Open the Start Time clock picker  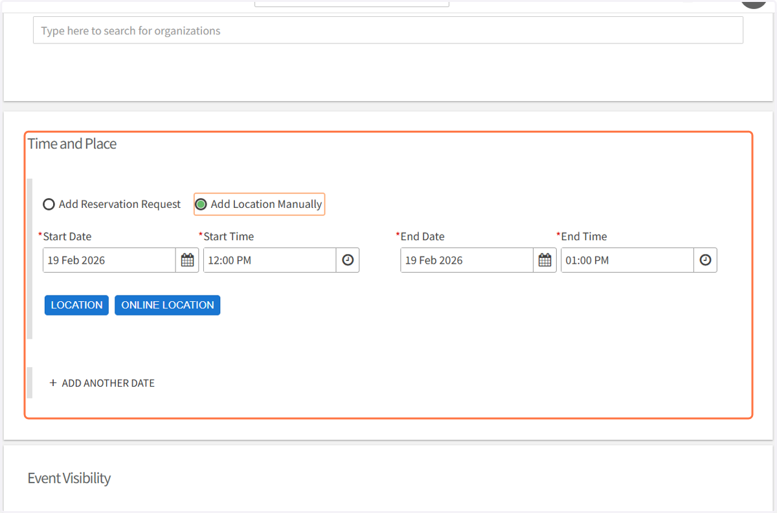coord(348,260)
